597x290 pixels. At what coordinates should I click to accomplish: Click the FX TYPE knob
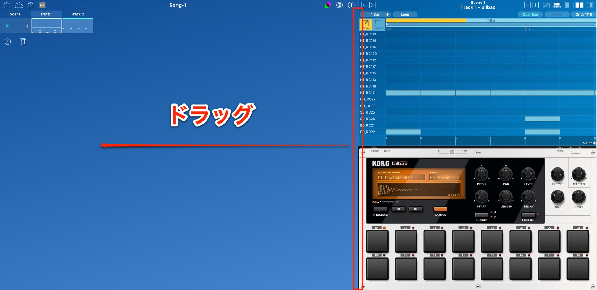[557, 174]
